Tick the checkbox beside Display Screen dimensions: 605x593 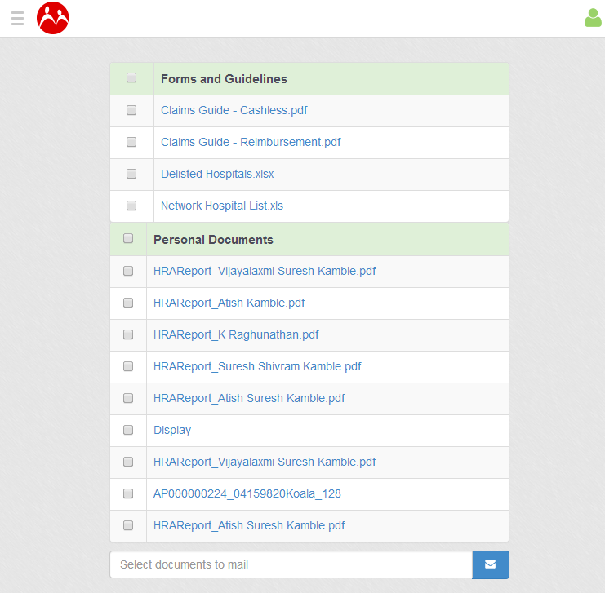[x=128, y=430]
